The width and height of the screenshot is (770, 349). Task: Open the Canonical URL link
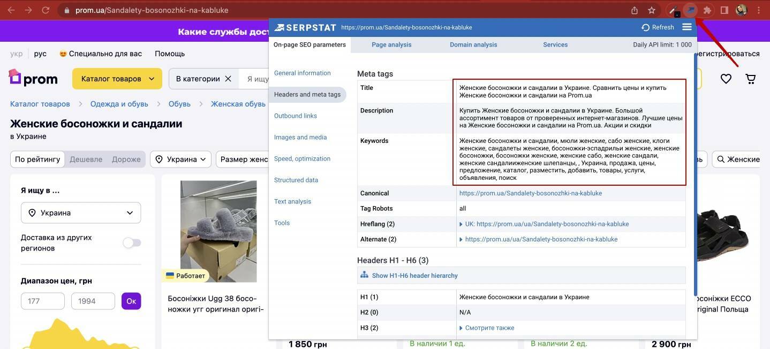[531, 193]
